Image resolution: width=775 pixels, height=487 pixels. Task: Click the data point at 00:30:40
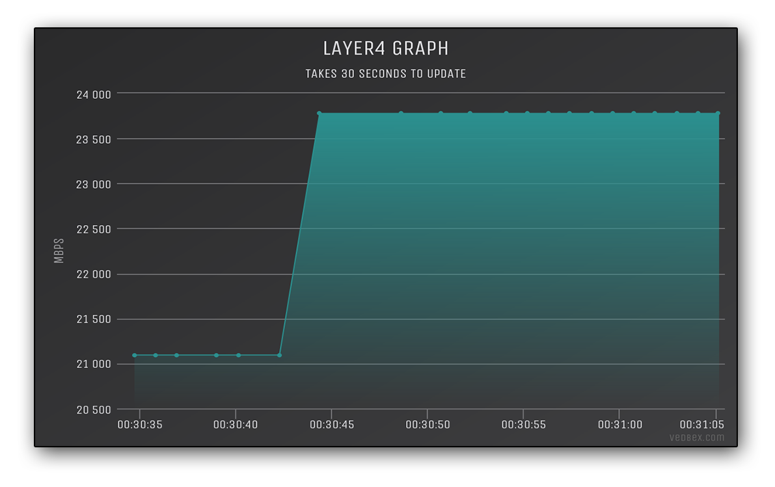[x=238, y=355]
